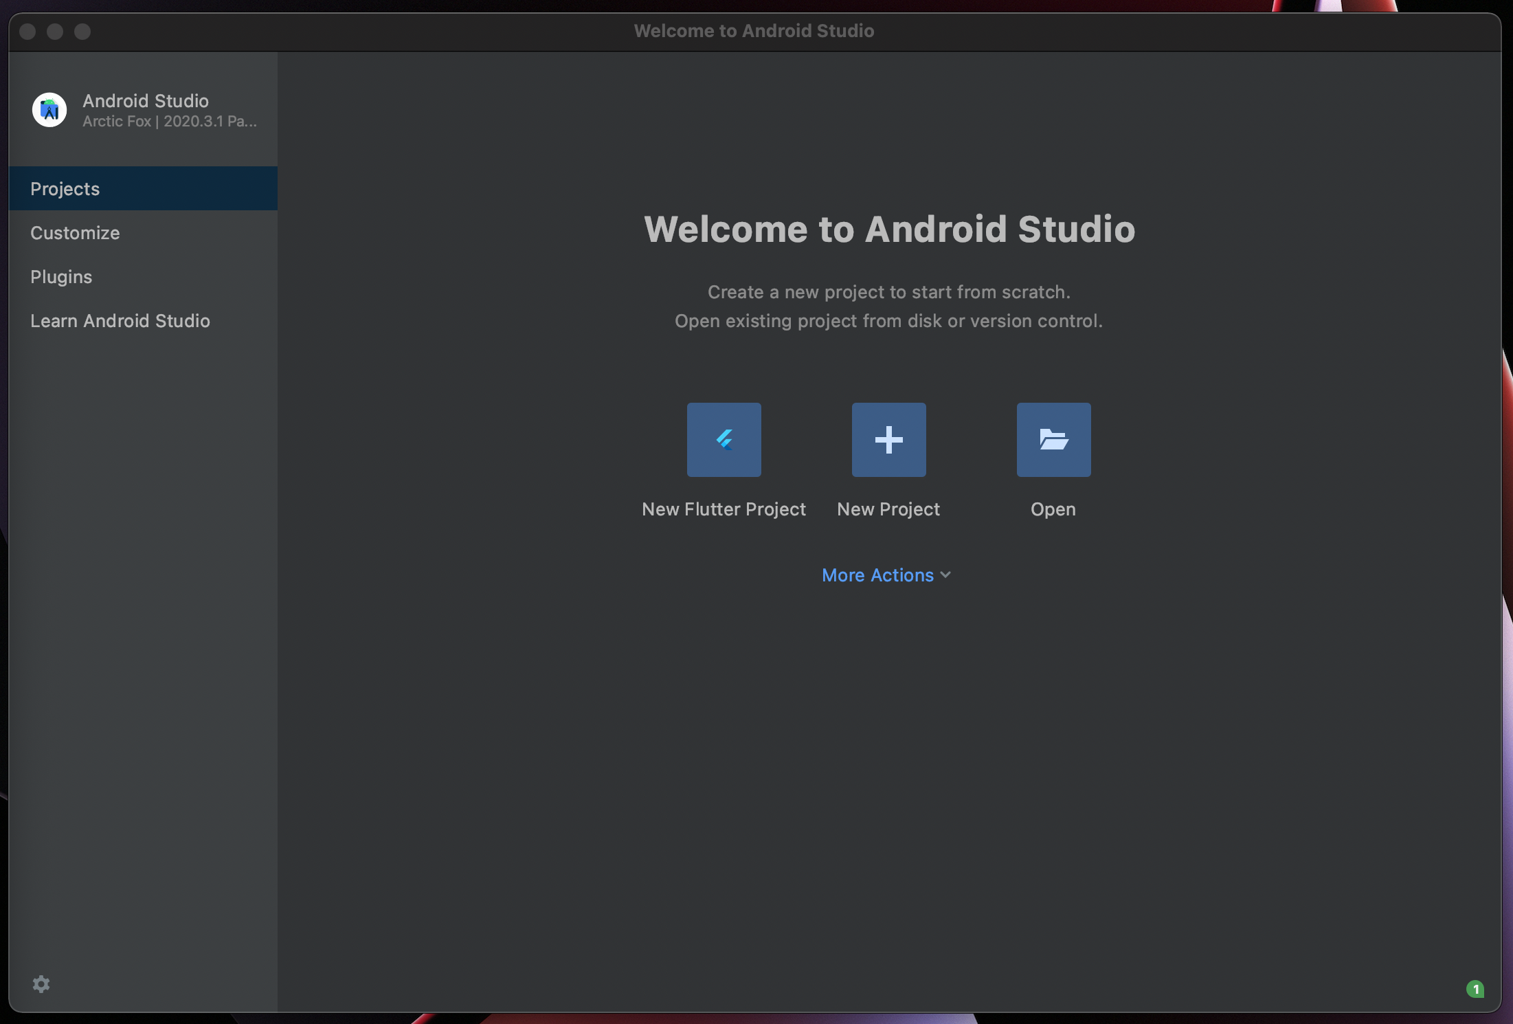This screenshot has width=1513, height=1024.
Task: Click the Arctic Fox version text
Action: 169,122
